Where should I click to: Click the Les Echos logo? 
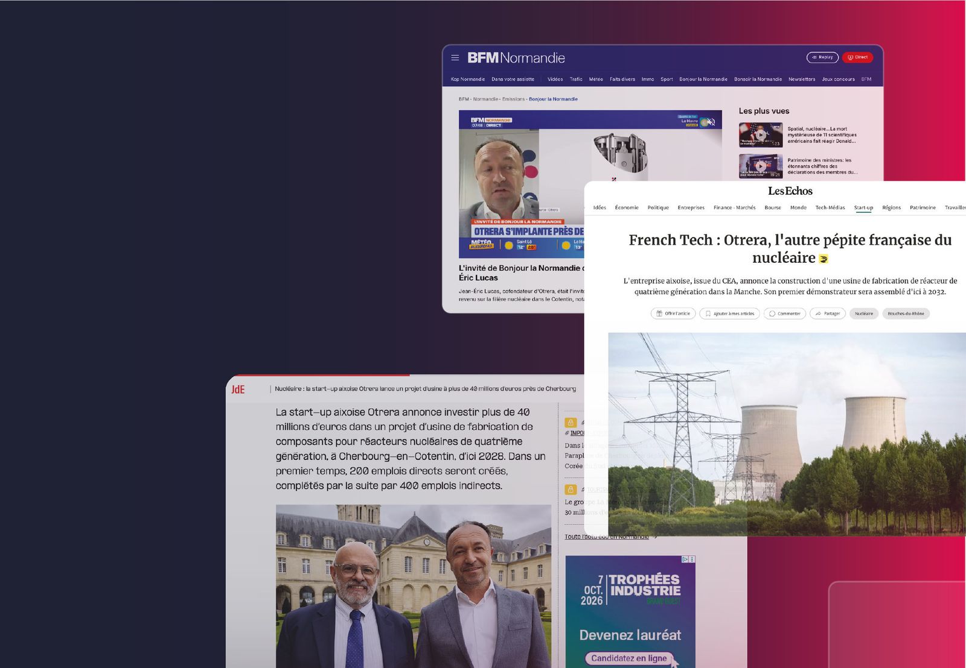[x=790, y=191]
